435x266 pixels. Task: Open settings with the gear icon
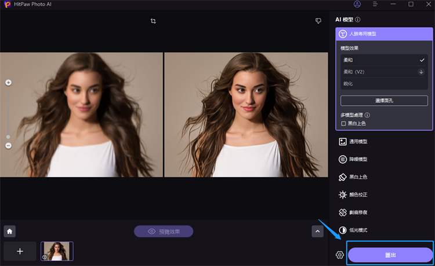340,255
